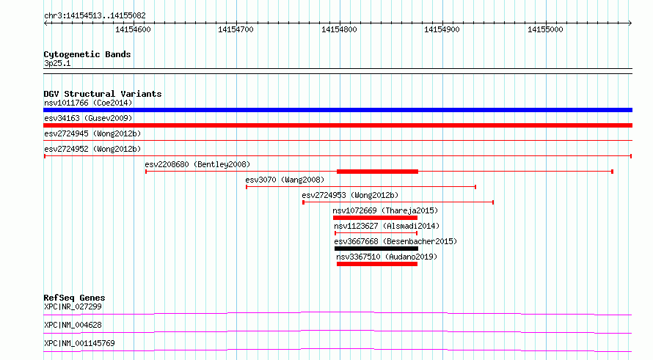653x360 pixels.
Task: Select the XPC|NM_001145769 gene label
Action: click(x=79, y=343)
